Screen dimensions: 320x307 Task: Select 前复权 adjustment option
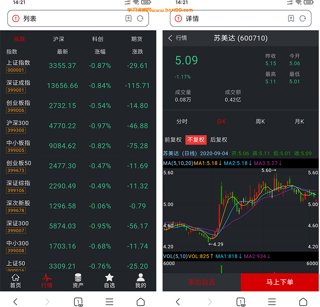(173, 140)
